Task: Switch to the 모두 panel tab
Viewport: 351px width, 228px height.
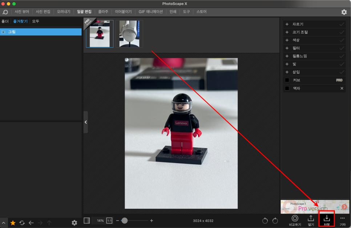Action: [35, 21]
